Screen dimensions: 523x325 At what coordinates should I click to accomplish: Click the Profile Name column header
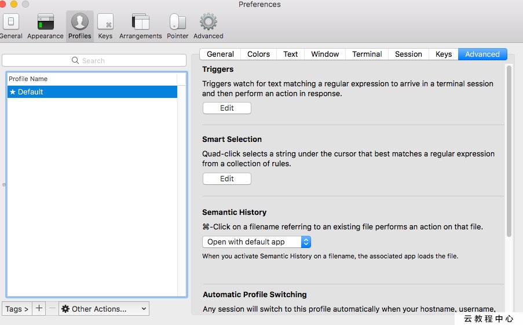point(92,79)
